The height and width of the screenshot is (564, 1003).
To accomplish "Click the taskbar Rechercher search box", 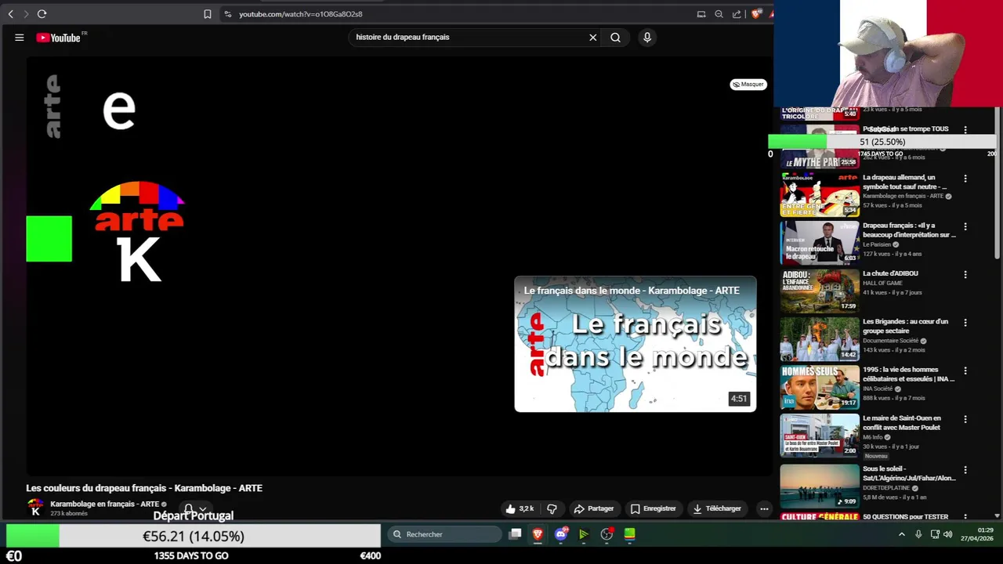I will (445, 534).
